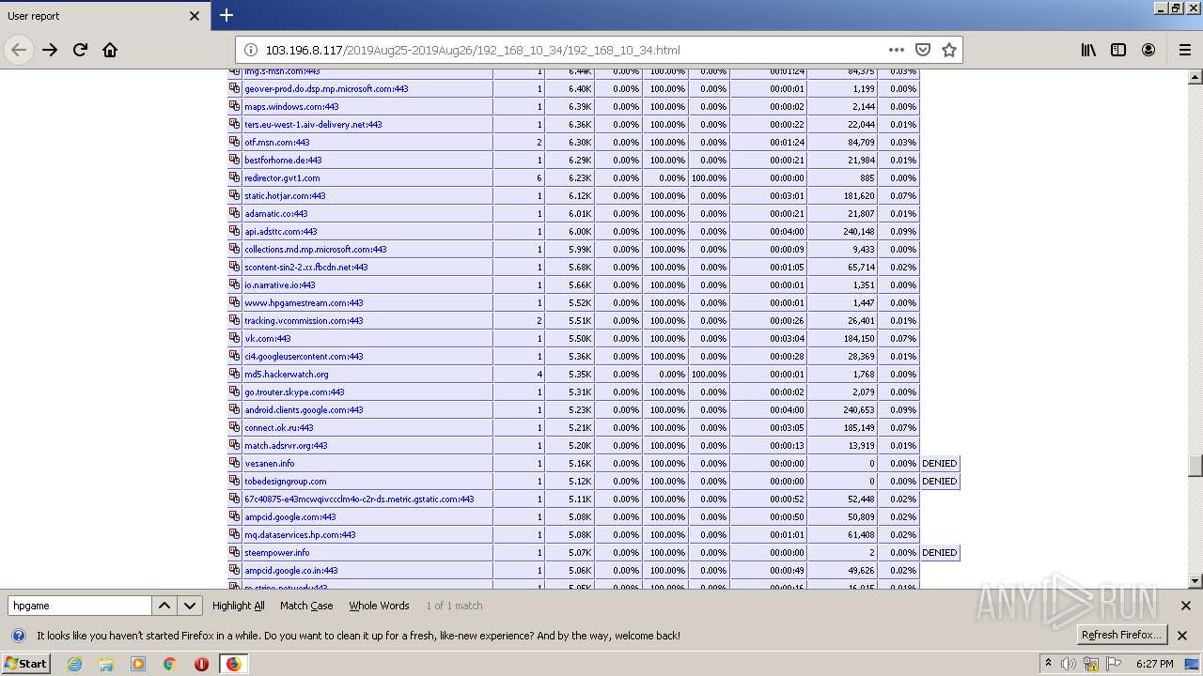Find next match arrow in find bar

click(190, 606)
